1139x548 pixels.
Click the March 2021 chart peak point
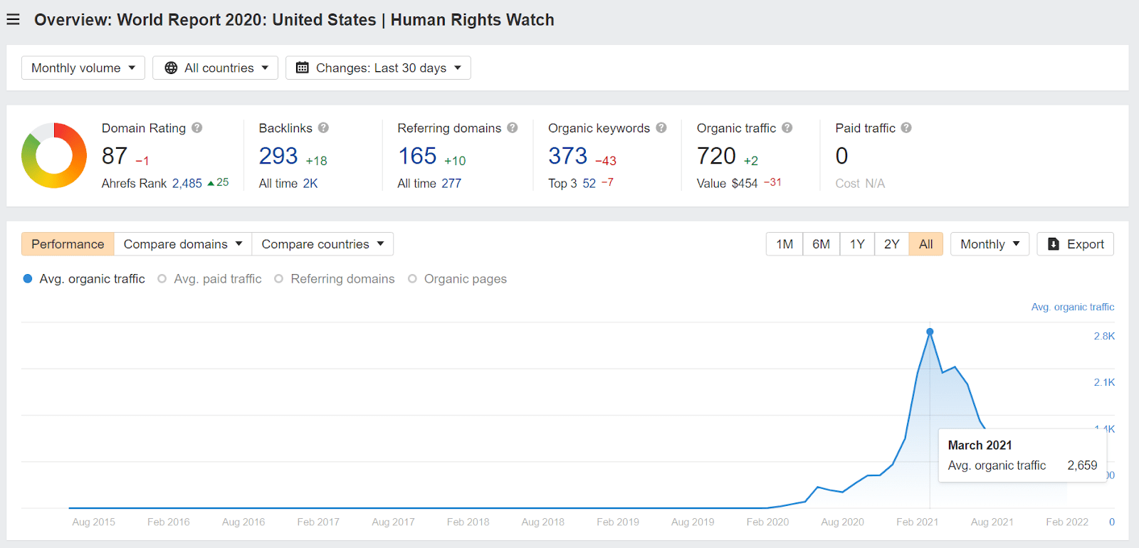pos(930,332)
